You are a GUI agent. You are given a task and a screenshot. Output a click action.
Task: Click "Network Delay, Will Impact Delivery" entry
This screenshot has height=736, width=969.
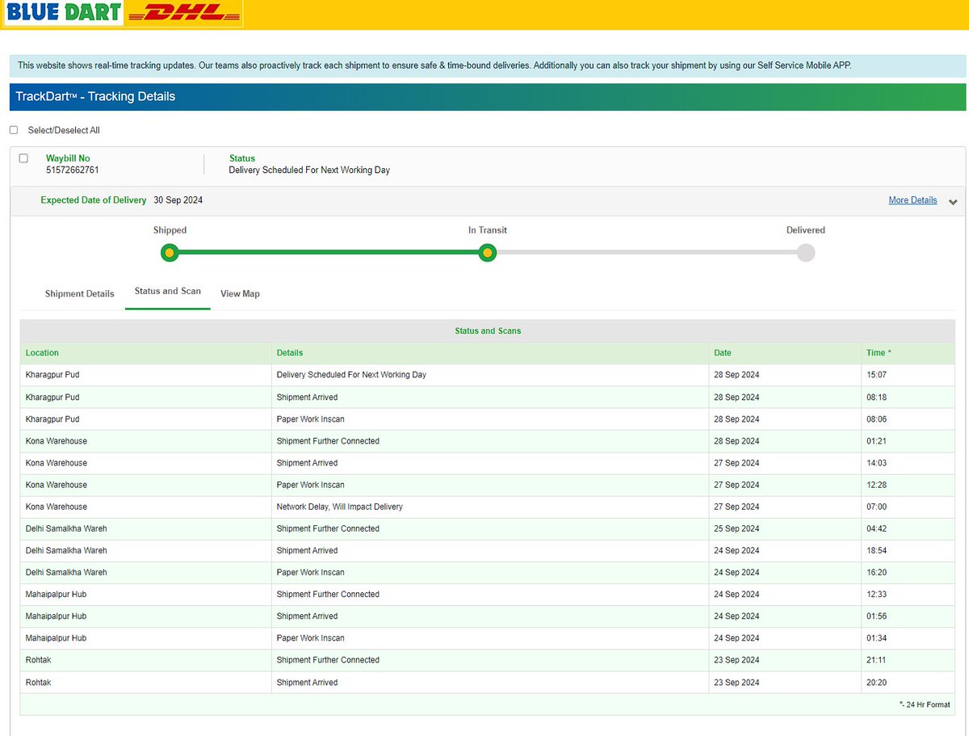[339, 507]
